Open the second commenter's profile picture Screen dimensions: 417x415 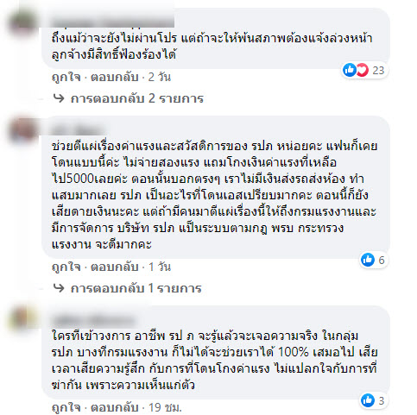[22, 130]
